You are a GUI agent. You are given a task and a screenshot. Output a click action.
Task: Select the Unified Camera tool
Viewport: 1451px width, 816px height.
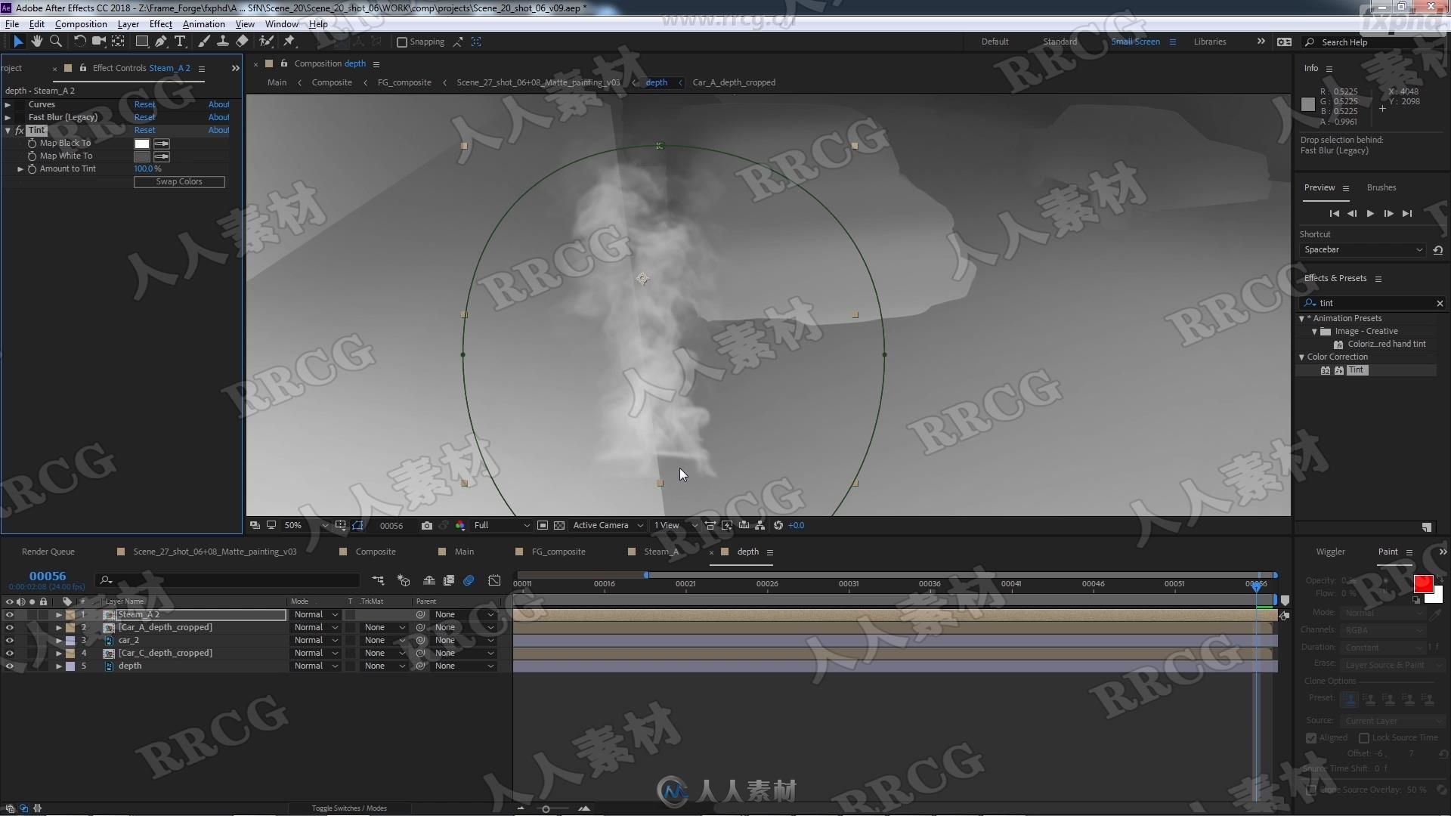point(98,42)
